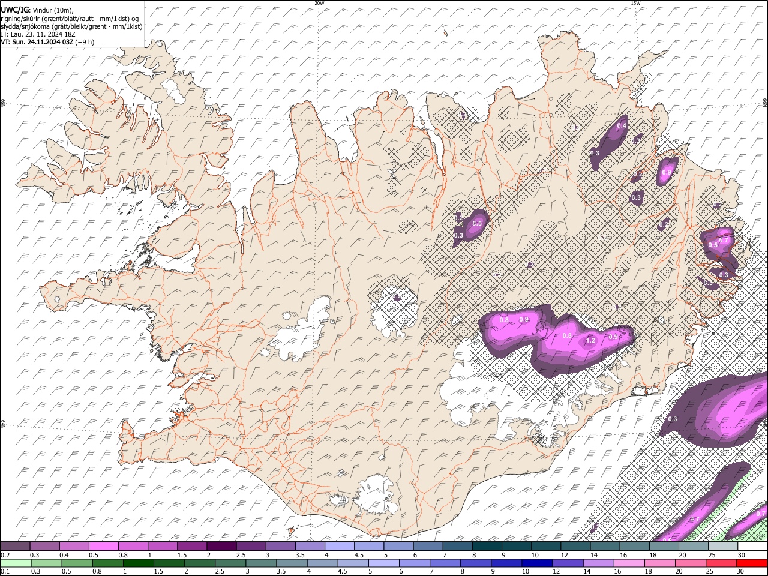Click the 'UWC/IG: Vindur (10m),' title line

[x=37, y=10]
